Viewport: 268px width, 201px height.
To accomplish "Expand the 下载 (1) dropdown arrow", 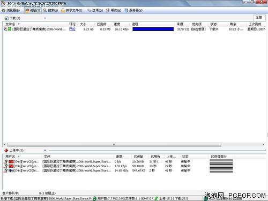I will [45, 18].
